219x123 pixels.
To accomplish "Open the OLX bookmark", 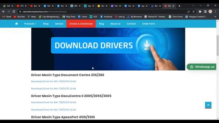I will 93,17.
